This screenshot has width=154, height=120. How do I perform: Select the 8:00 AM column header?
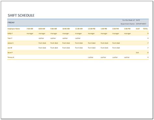42,29
